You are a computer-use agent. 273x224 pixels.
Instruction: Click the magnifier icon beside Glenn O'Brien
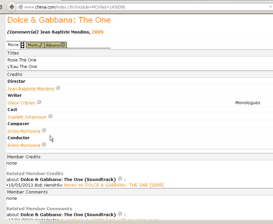pos(39,102)
